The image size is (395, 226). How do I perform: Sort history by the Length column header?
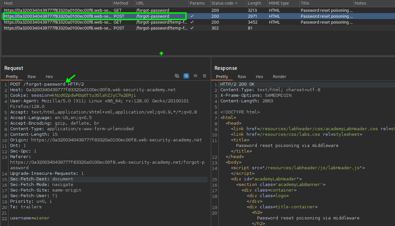coord(254,3)
